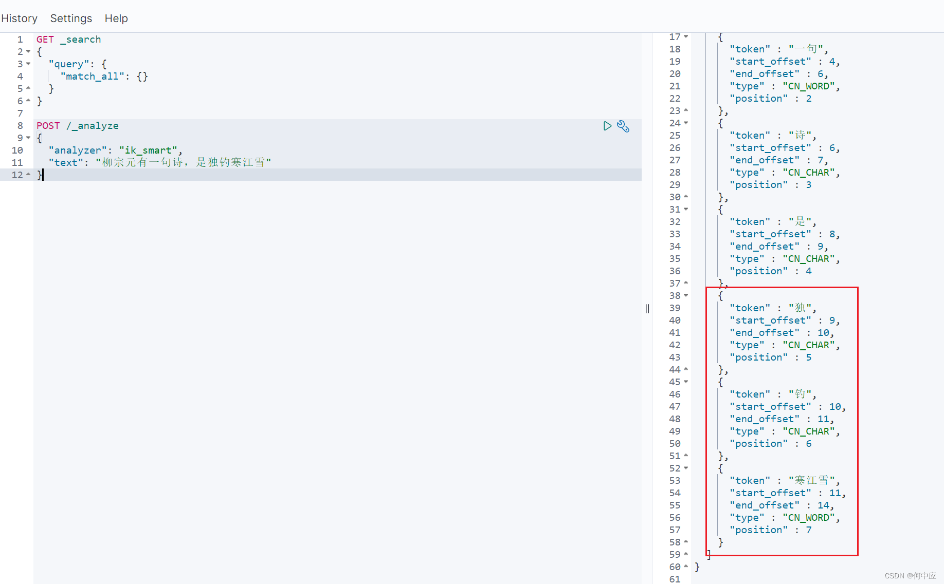This screenshot has height=584, width=944.
Task: Click the "start_offset" : 11 output line
Action: coord(788,493)
